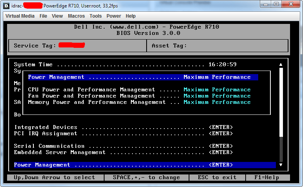303x187 pixels.
Task: Open the Virtual Media menu
Action: pyautogui.click(x=20, y=16)
